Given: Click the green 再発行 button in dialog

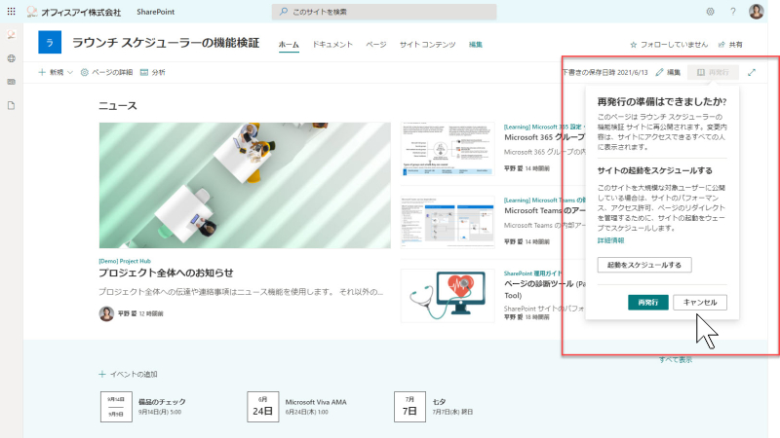Looking at the screenshot, I should 647,302.
